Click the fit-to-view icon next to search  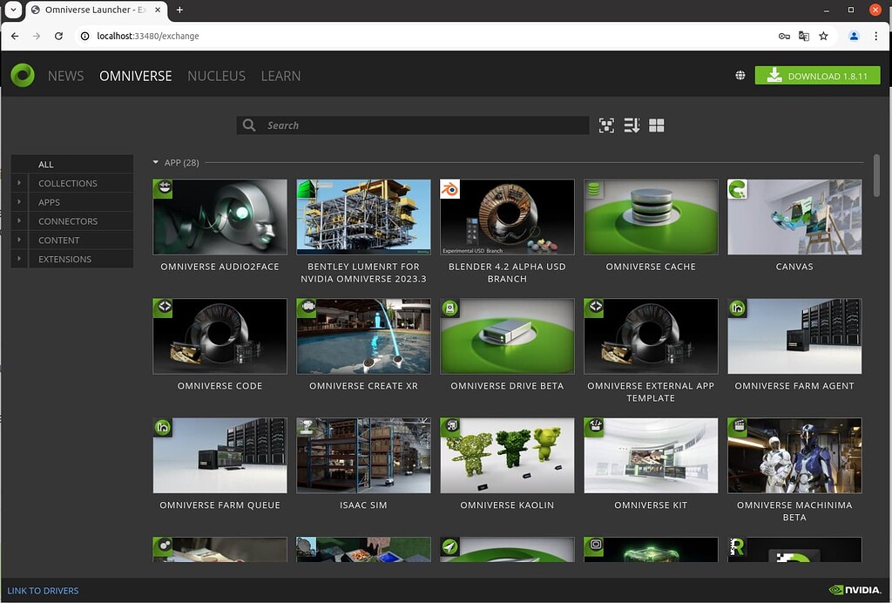[606, 125]
